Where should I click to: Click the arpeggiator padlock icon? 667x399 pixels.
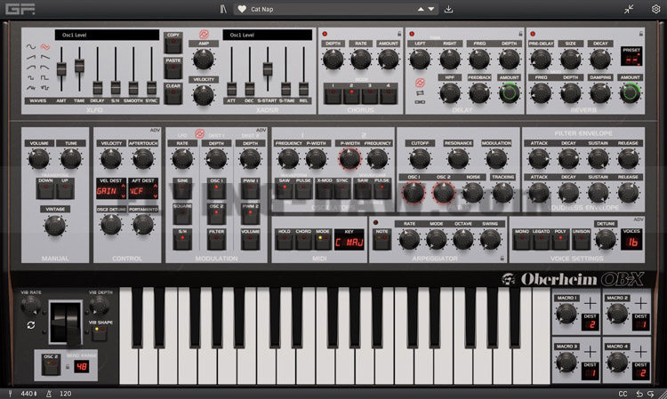(502, 258)
